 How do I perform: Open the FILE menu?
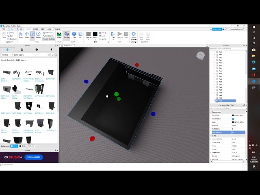pos(3,29)
